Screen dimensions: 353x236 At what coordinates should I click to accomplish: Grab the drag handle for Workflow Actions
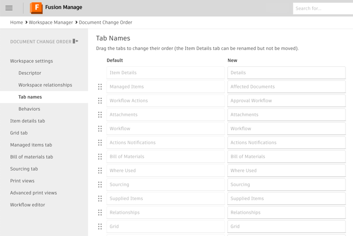100,101
